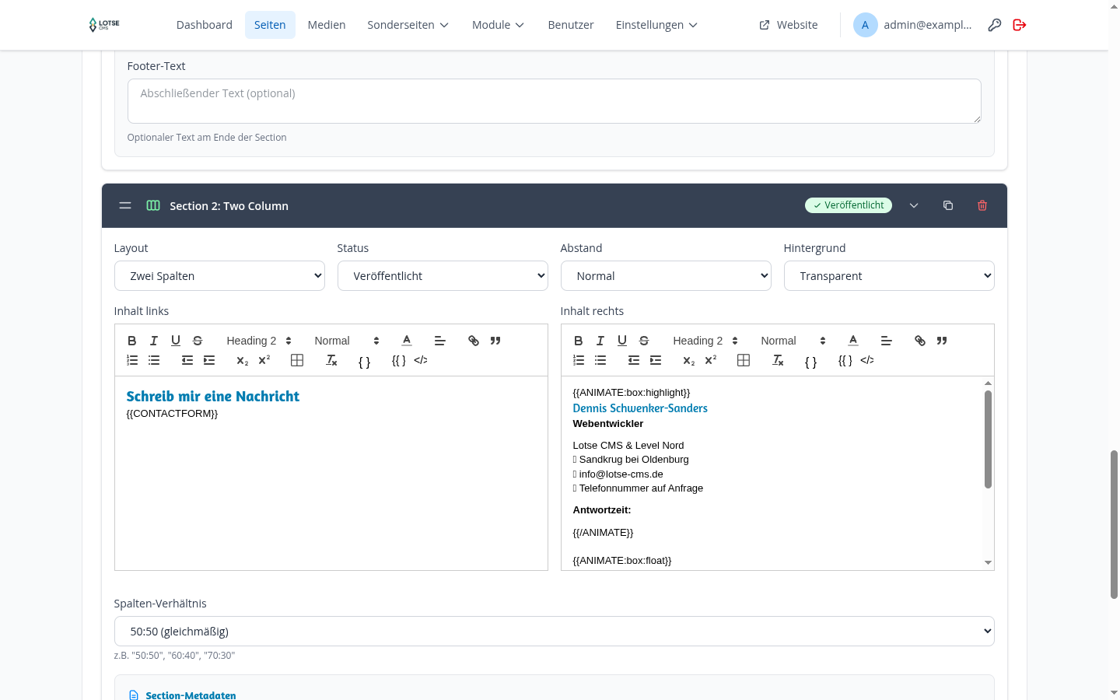The width and height of the screenshot is (1120, 700).
Task: Toggle italic in the right editor
Action: point(600,341)
